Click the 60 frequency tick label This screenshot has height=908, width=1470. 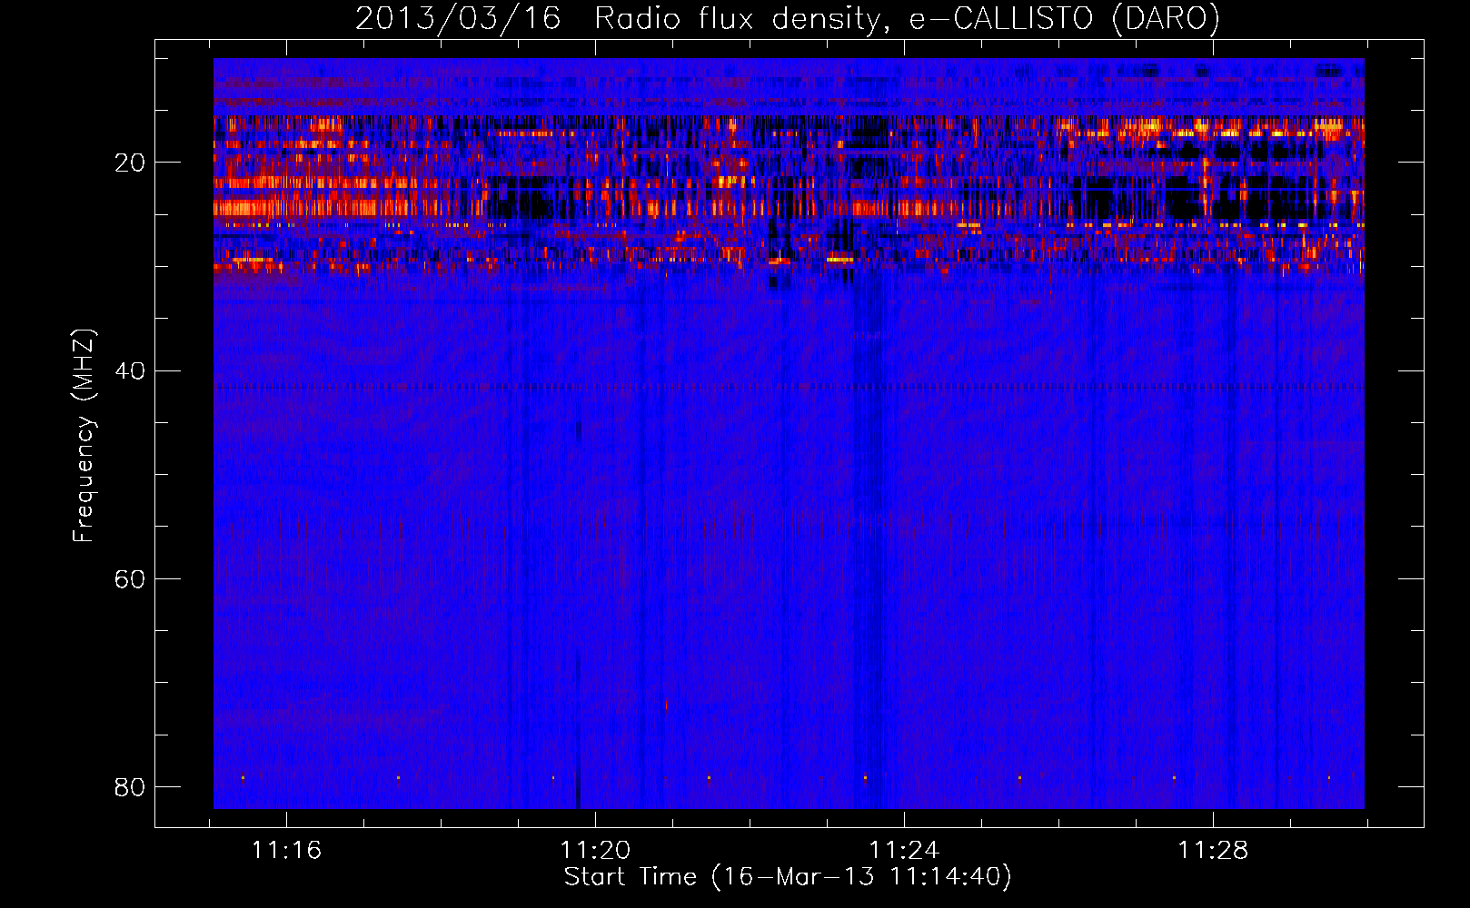point(130,579)
